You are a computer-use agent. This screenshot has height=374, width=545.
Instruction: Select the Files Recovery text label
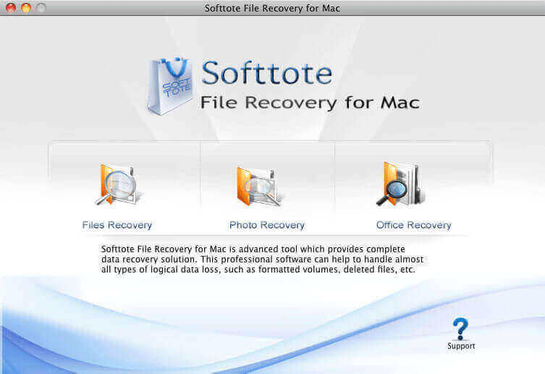[117, 225]
